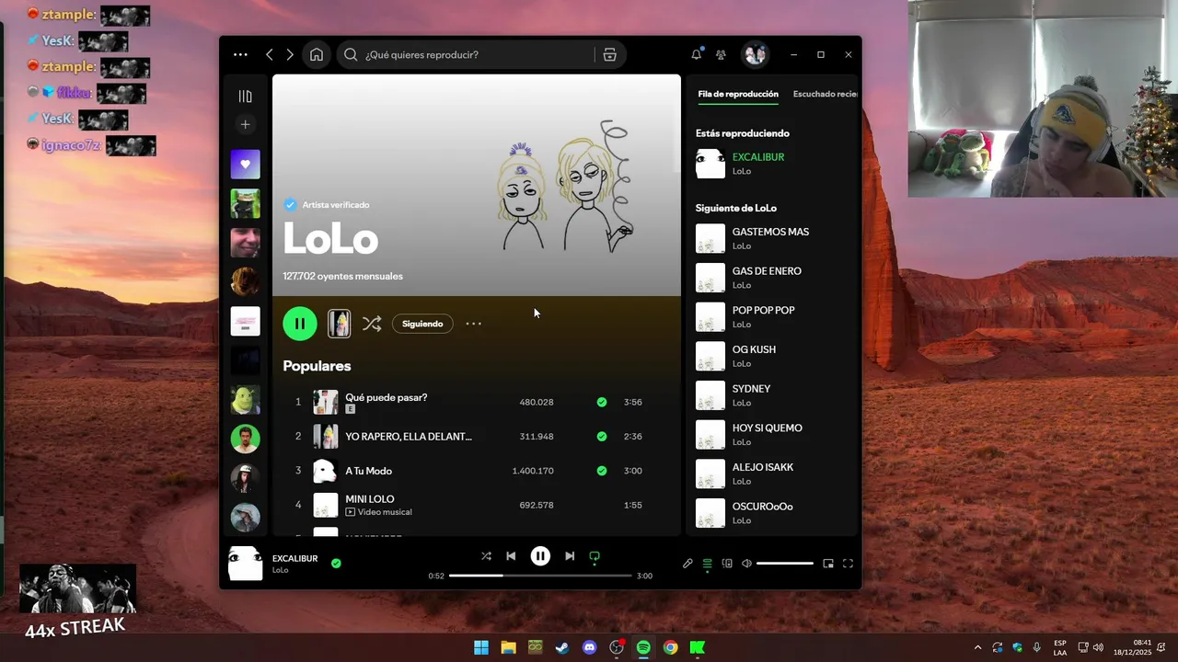This screenshot has height=662, width=1178.
Task: Open Friend Activity icon
Action: click(721, 54)
